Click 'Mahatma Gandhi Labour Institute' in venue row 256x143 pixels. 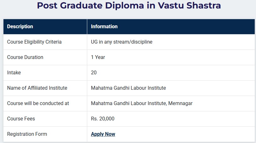tap(128, 103)
